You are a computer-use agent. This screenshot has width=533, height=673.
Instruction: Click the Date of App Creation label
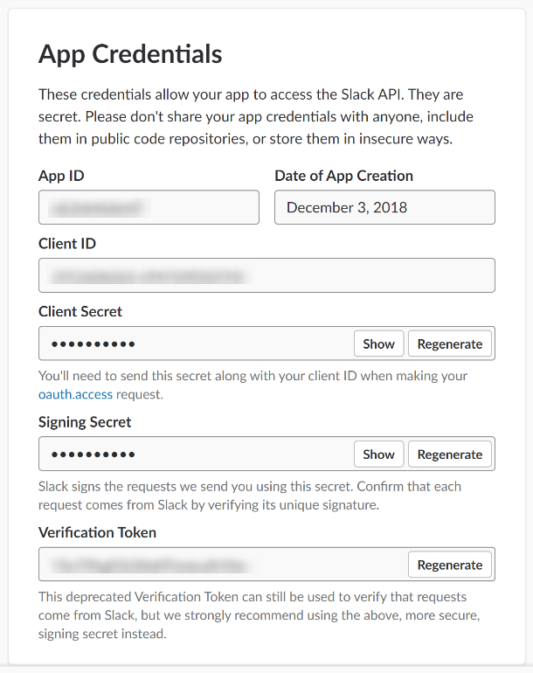343,176
